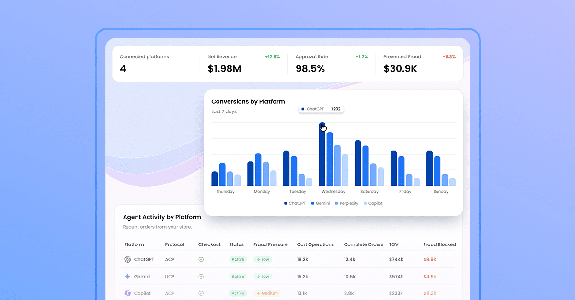Sort table by Fraud Pressure column header
This screenshot has width=575, height=300.
[x=270, y=244]
